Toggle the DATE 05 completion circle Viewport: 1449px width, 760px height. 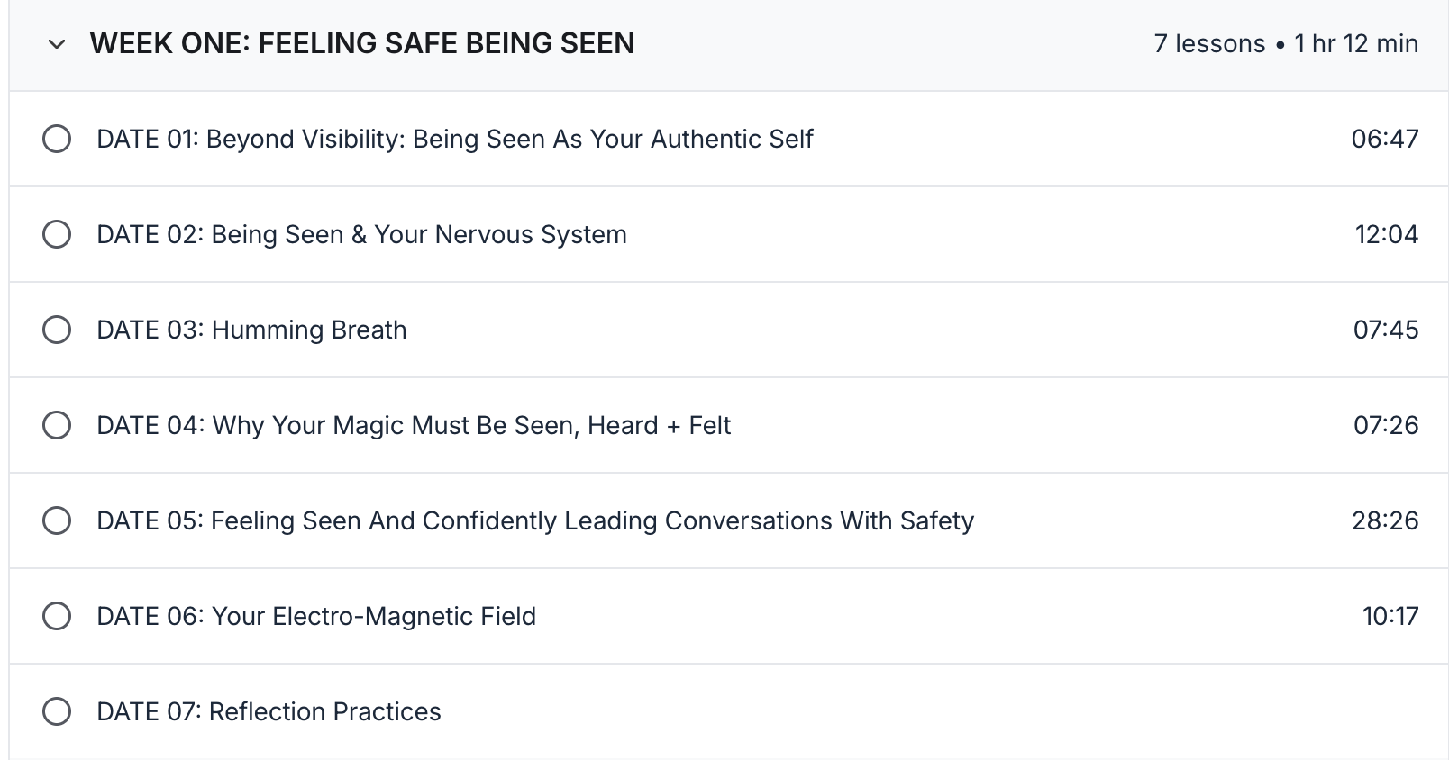point(57,520)
